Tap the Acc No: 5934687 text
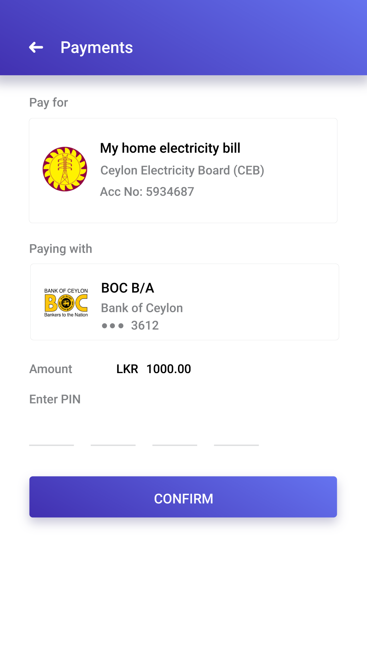The image size is (367, 653). coord(147,192)
